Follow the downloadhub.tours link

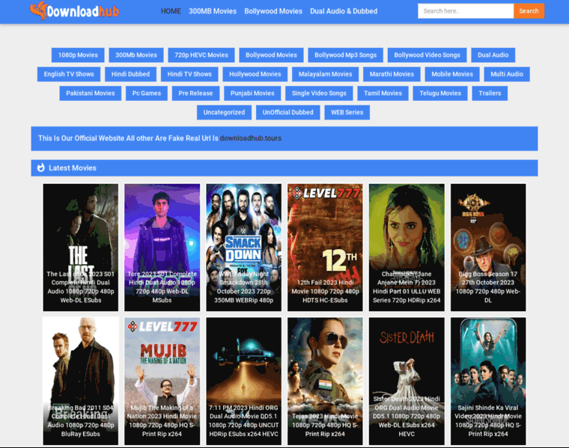click(251, 138)
